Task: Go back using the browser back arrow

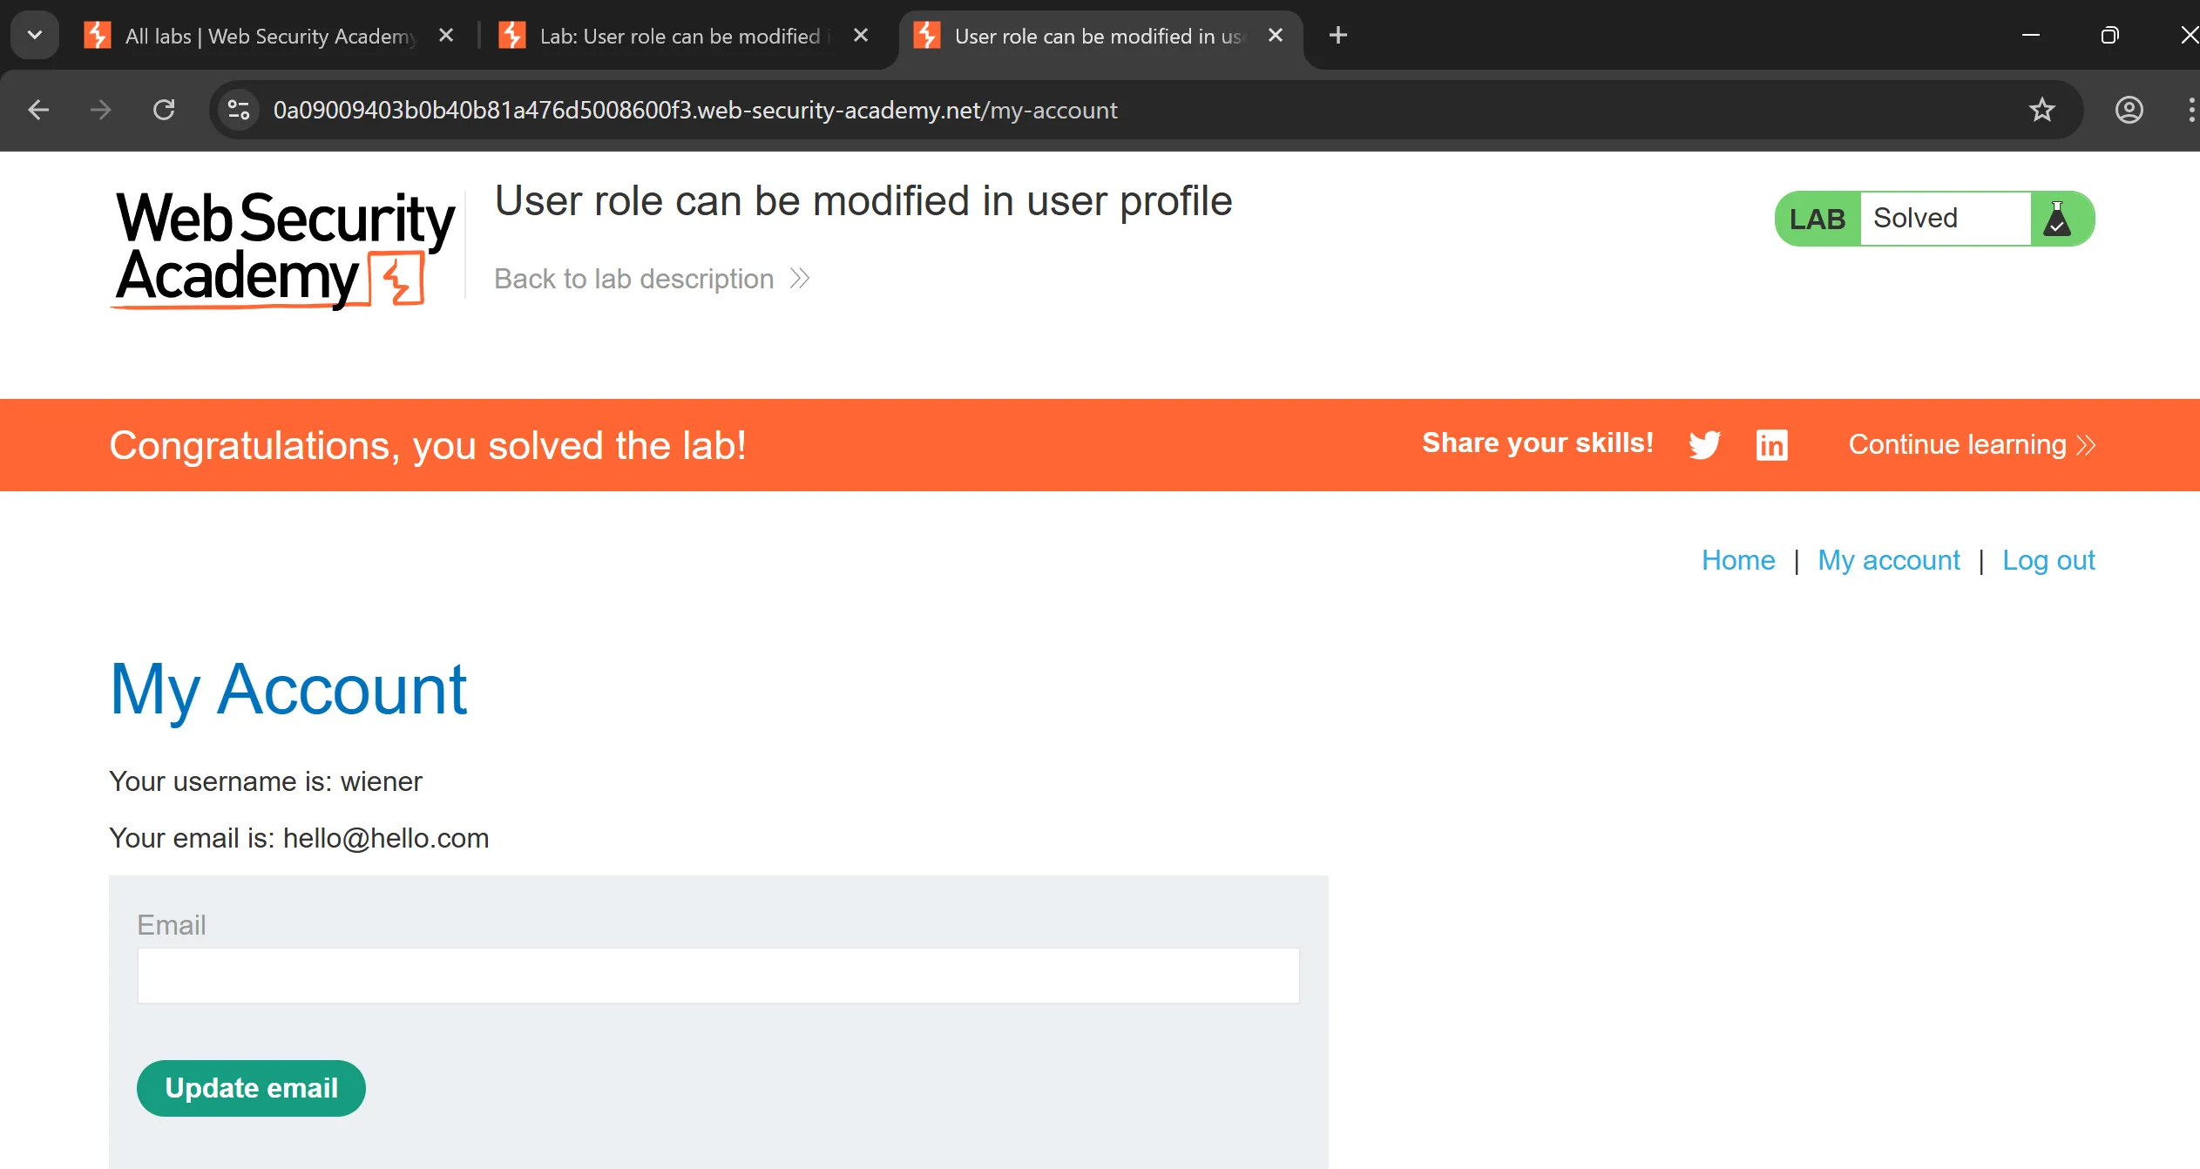Action: (38, 110)
